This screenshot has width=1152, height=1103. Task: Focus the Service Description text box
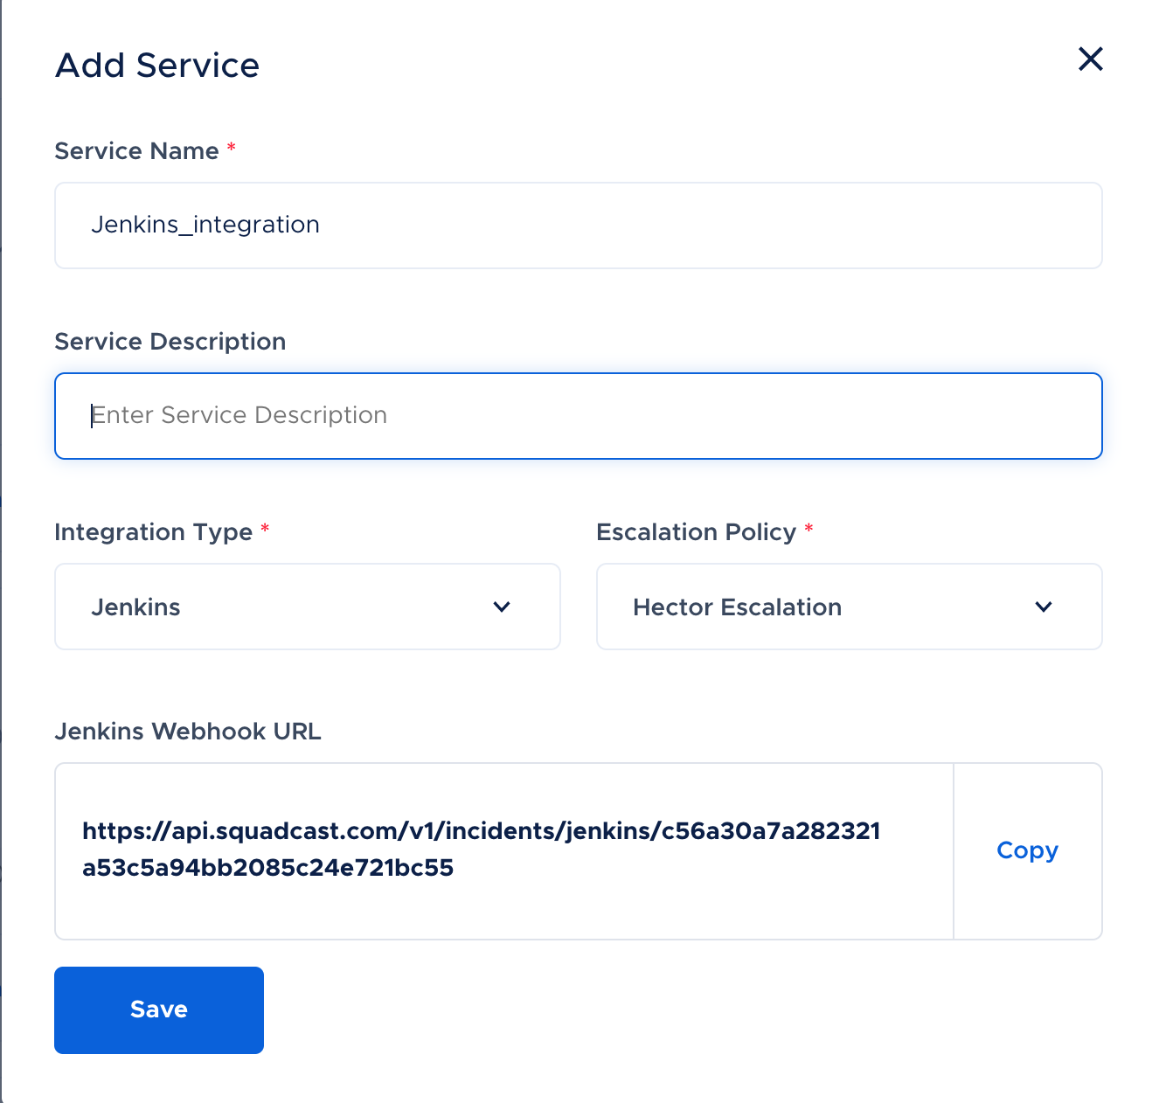click(578, 416)
